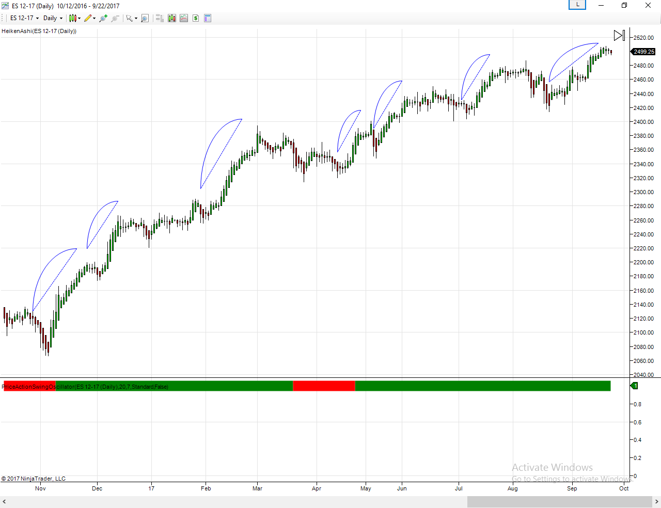This screenshot has width=661, height=508.
Task: Click the 2040.00 price axis label
Action: [644, 375]
